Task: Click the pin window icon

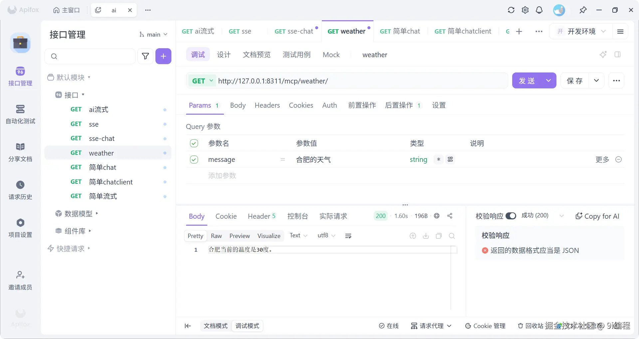Action: tap(583, 10)
